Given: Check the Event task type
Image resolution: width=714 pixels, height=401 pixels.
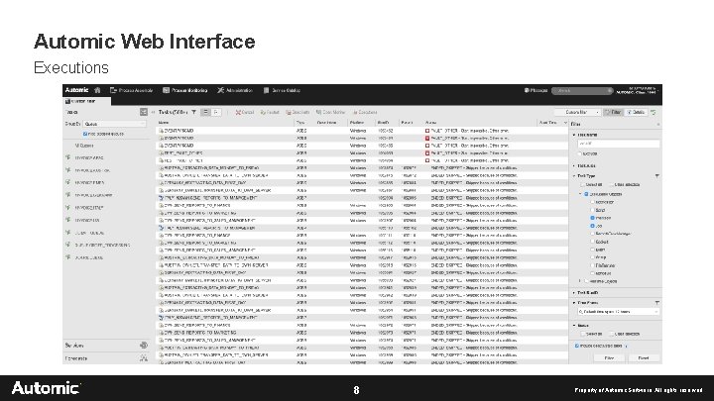Looking at the screenshot, I should pos(592,250).
